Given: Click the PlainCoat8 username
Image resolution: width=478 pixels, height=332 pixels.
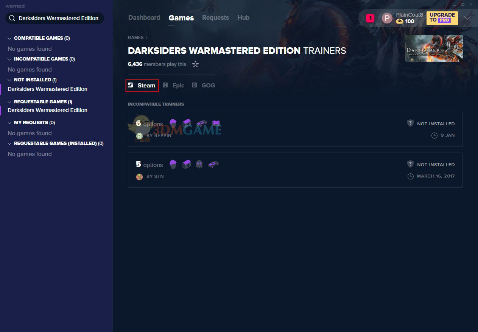Looking at the screenshot, I should point(409,15).
